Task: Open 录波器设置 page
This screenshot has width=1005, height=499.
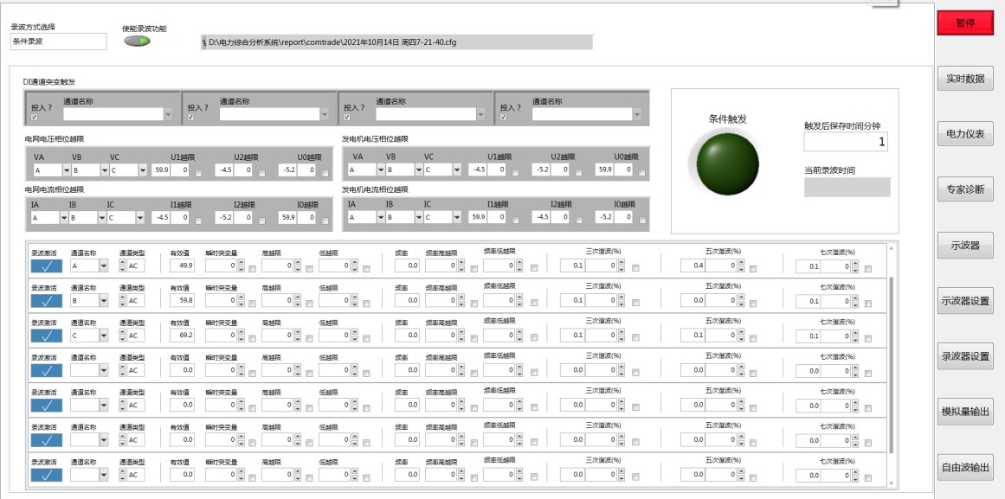Action: tap(965, 356)
